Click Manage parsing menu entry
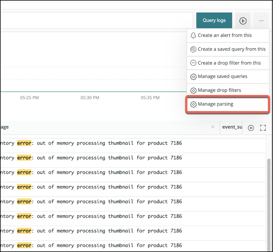273x252 pixels. pos(215,104)
